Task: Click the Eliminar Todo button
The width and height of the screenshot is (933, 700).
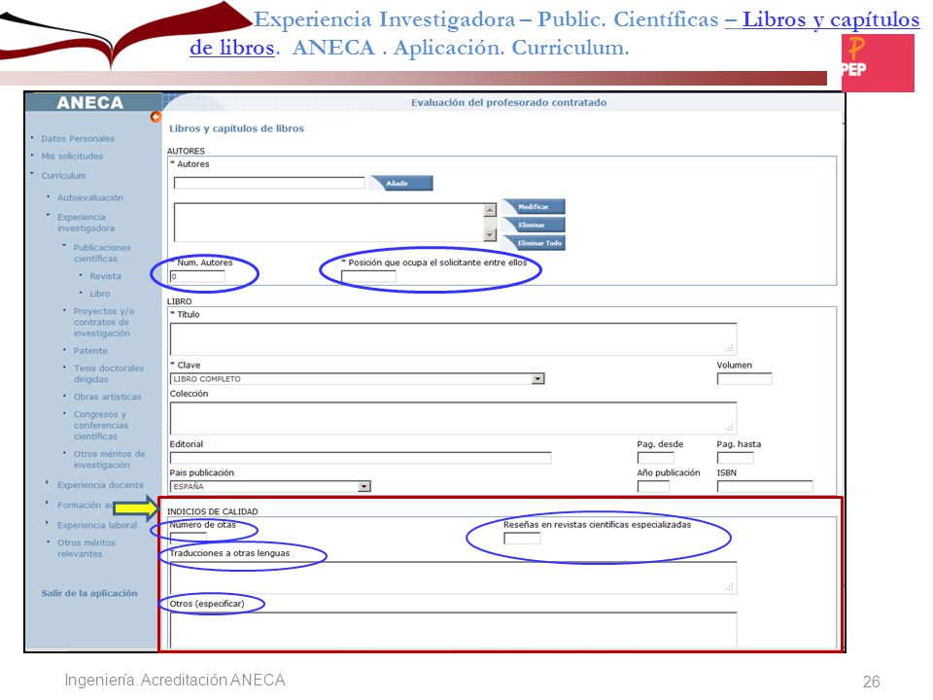Action: point(534,243)
